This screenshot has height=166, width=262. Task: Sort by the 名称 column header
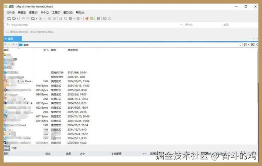[x=6, y=50]
